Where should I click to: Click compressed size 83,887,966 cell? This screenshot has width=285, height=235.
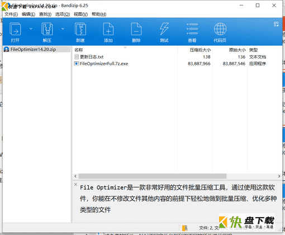[199, 64]
